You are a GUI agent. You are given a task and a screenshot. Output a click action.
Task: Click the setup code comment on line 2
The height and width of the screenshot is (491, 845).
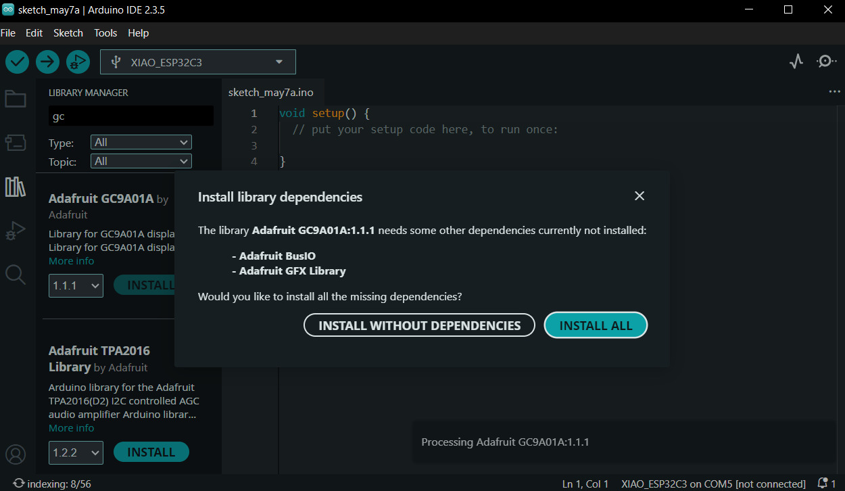pos(425,129)
